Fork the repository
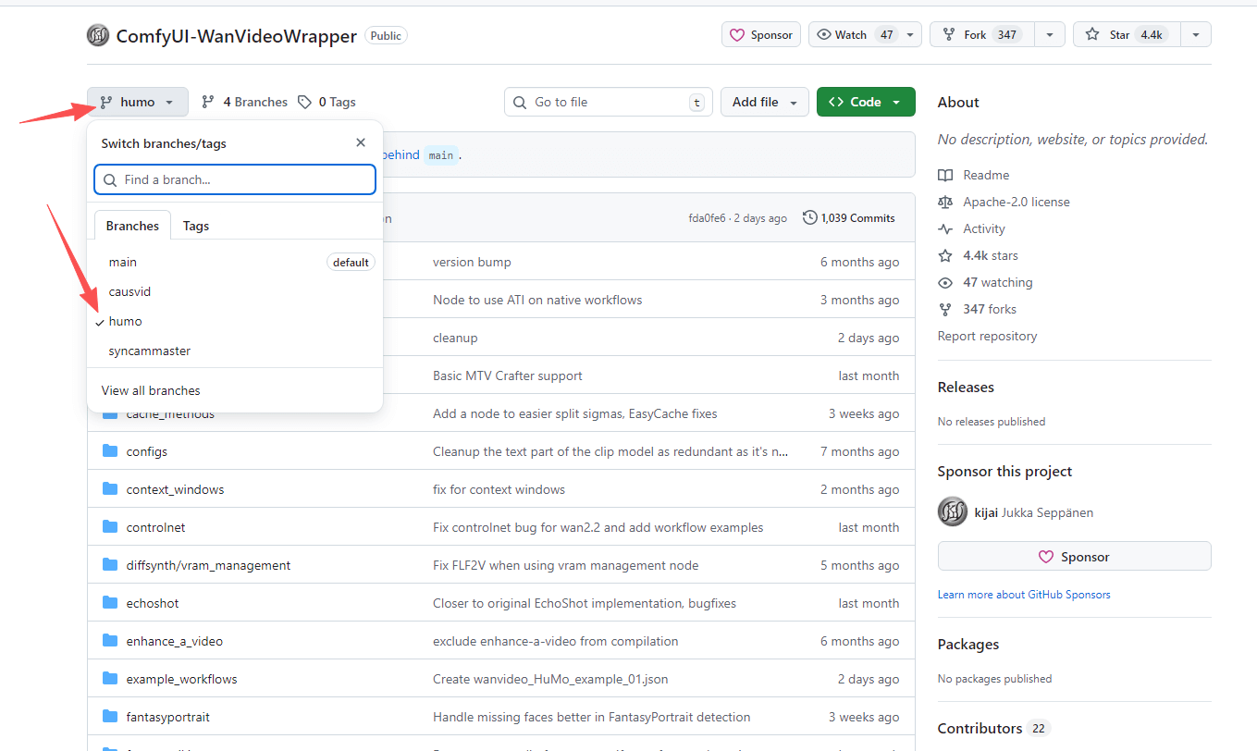1257x751 pixels. (x=981, y=35)
